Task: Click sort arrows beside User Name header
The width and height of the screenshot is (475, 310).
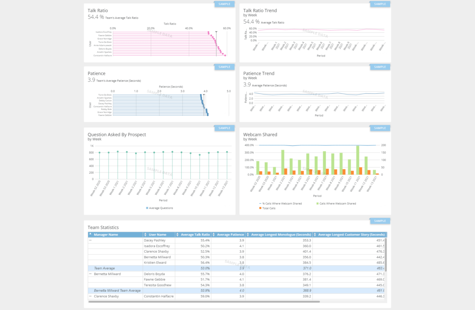Action: coord(145,235)
